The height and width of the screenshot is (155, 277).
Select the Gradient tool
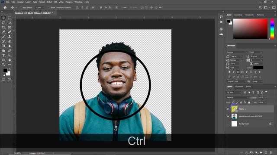point(3,46)
